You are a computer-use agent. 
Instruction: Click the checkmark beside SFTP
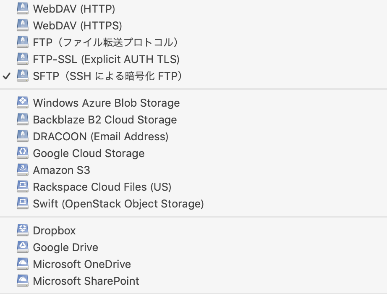(x=6, y=76)
